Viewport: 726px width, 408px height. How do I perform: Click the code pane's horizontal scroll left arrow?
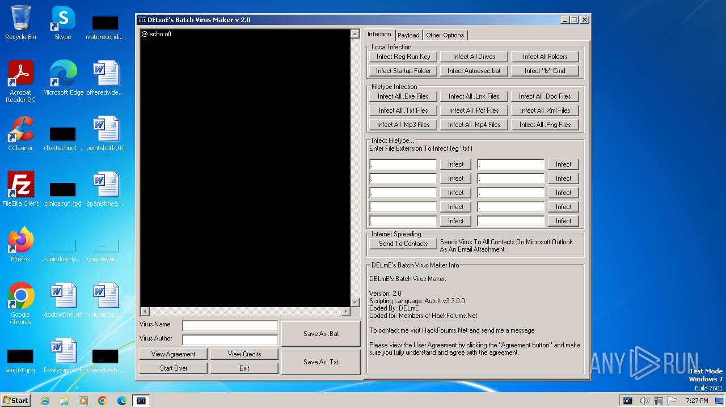click(x=145, y=312)
